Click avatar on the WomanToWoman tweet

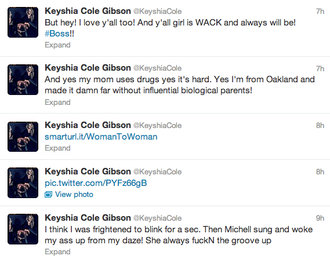coord(23,137)
